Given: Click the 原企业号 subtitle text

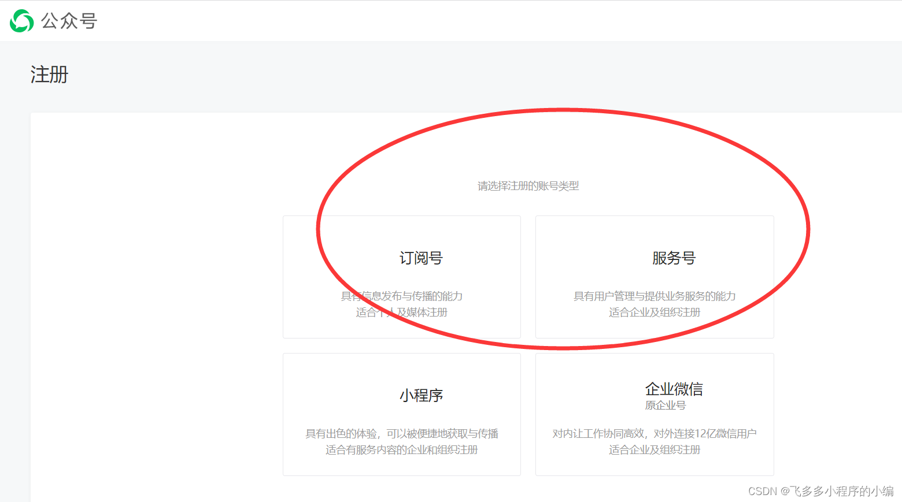Looking at the screenshot, I should coord(666,406).
